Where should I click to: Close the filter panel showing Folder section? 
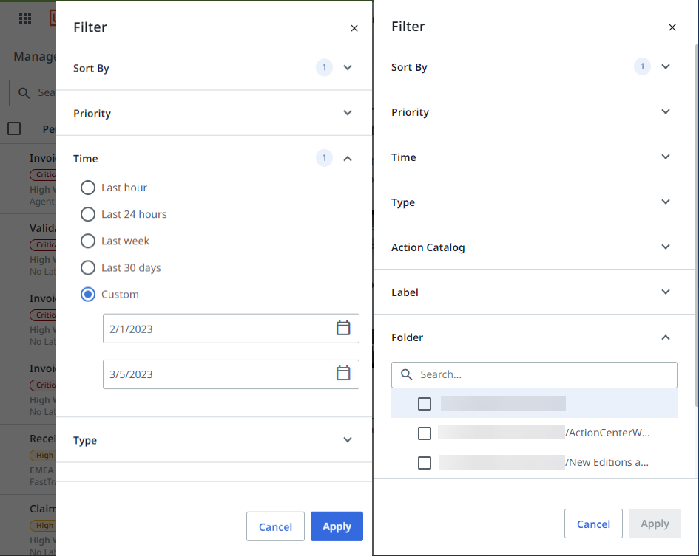672,27
